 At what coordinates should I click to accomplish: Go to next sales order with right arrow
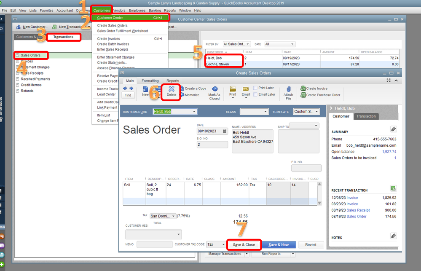[x=131, y=89]
